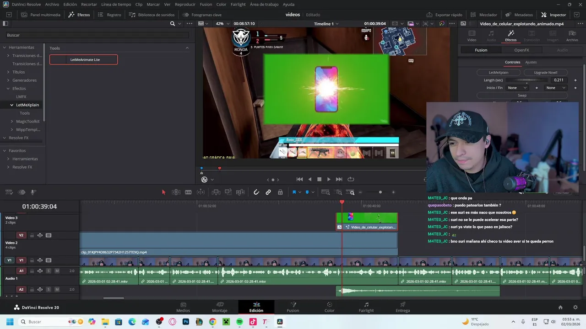This screenshot has width=586, height=329.
Task: Collapse the Tools section chevron
Action: [x=187, y=48]
